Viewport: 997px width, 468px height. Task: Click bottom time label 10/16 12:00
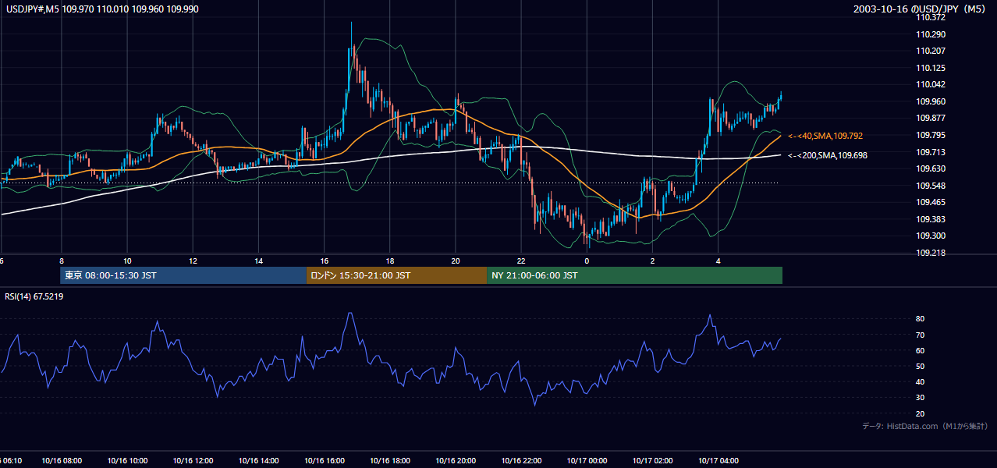[x=193, y=461]
